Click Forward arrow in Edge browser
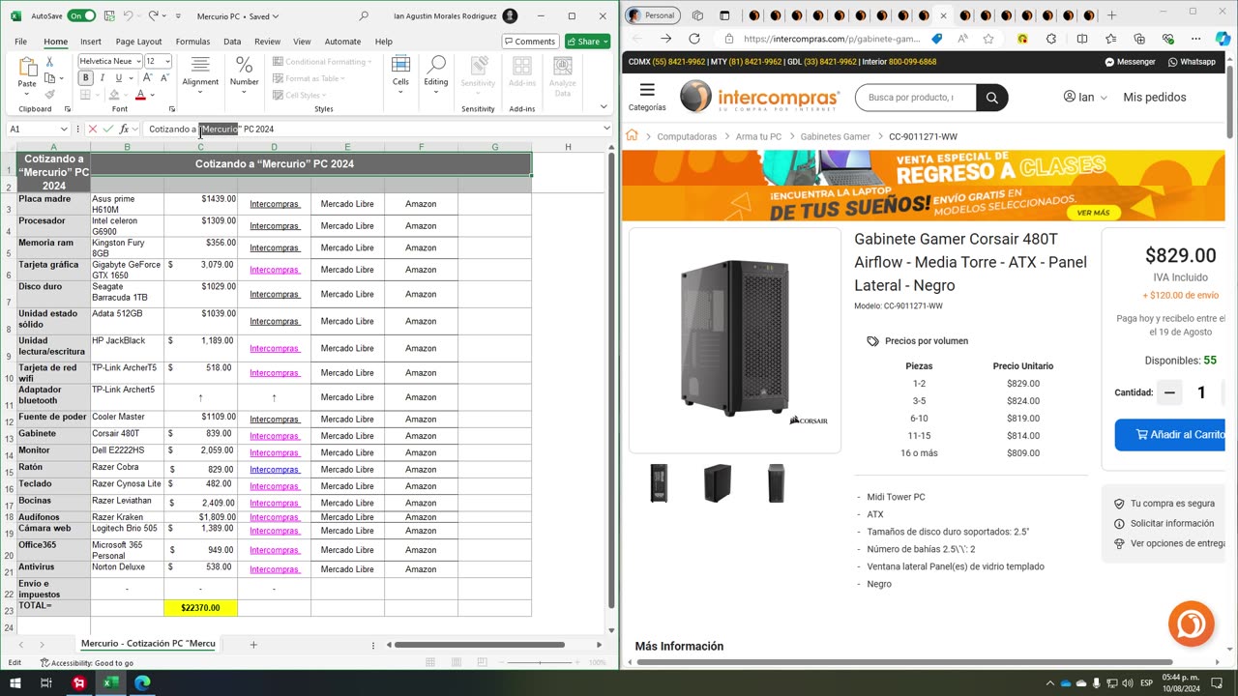Viewport: 1238px width, 696px height. pyautogui.click(x=665, y=39)
